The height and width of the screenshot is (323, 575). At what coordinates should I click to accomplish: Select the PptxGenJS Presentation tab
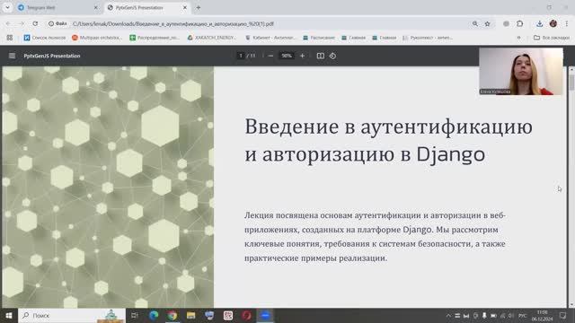[146, 7]
